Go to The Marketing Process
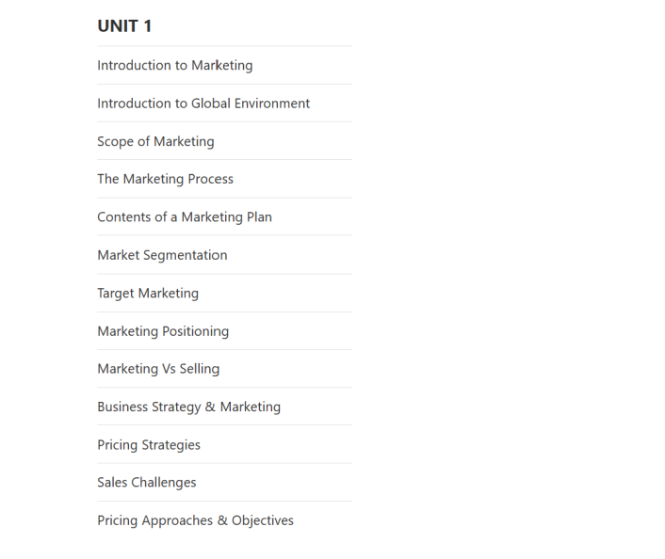This screenshot has height=559, width=665. [166, 179]
